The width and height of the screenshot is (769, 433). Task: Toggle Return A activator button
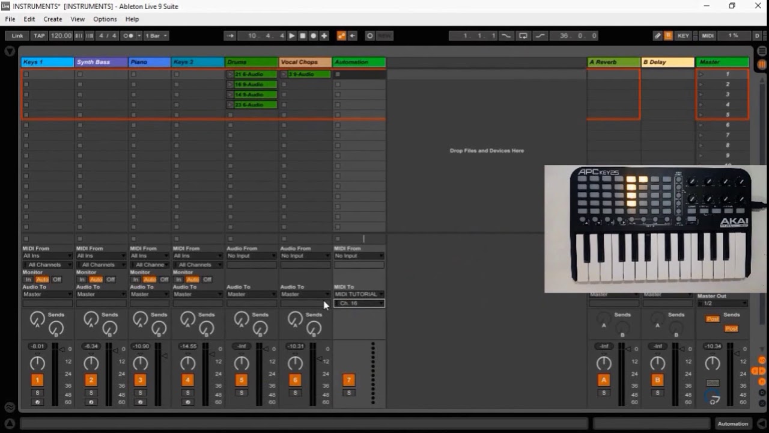pyautogui.click(x=604, y=380)
